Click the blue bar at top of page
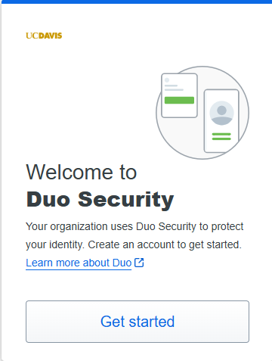 [x=136, y=2]
